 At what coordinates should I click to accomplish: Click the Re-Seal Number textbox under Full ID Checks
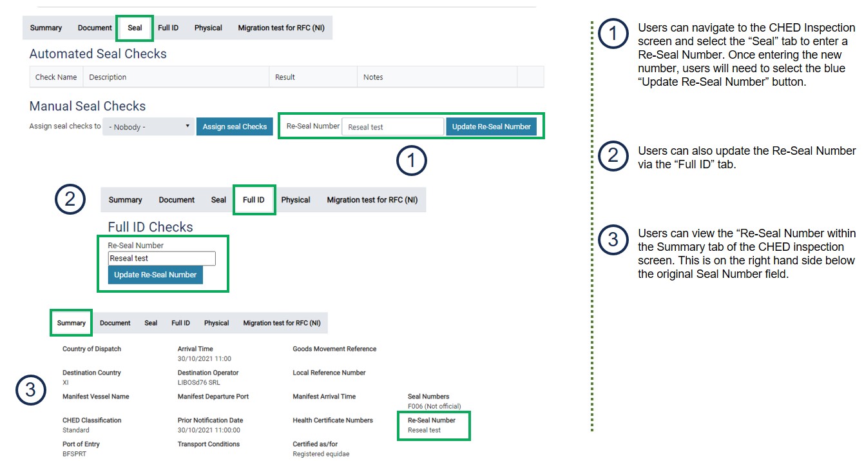(x=162, y=259)
